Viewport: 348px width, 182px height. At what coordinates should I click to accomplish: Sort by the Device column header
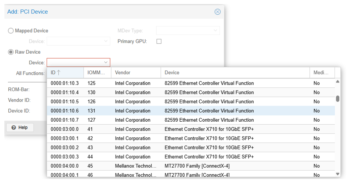pyautogui.click(x=235, y=73)
